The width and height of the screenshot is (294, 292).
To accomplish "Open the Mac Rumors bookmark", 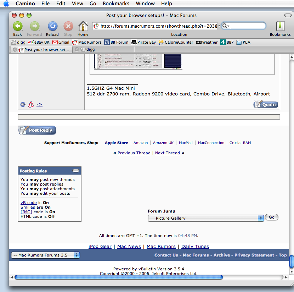I will click(87, 42).
